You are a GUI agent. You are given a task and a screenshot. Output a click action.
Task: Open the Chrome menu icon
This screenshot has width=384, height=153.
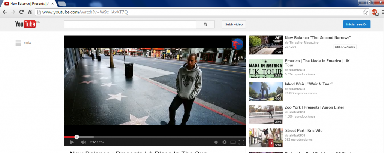[x=382, y=12]
